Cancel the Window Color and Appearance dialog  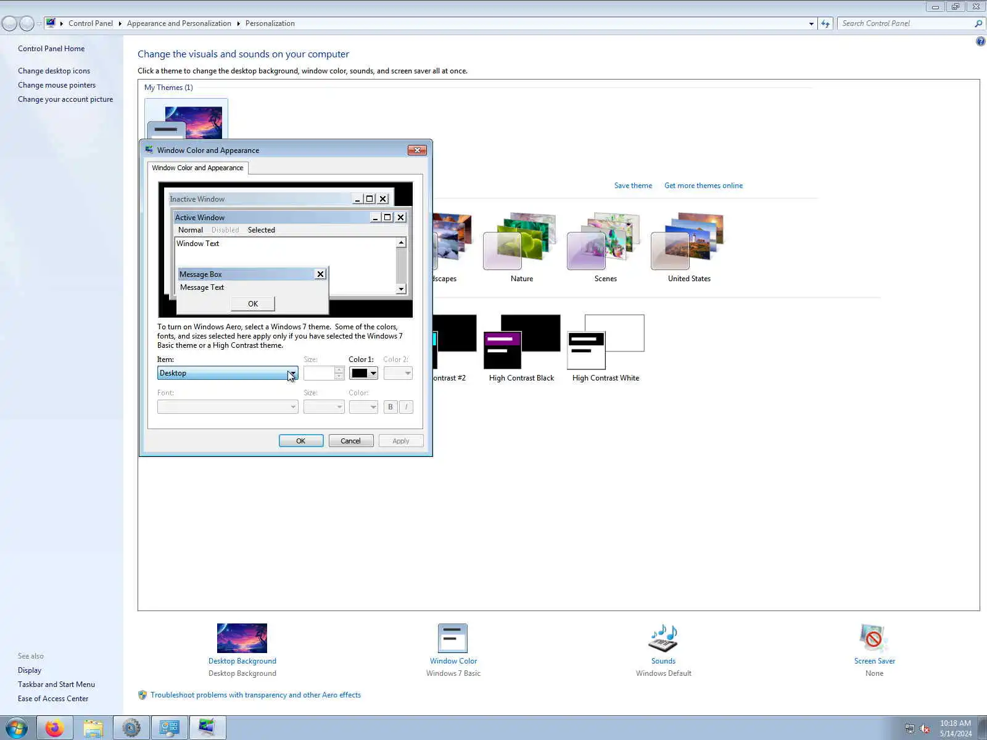pos(351,441)
